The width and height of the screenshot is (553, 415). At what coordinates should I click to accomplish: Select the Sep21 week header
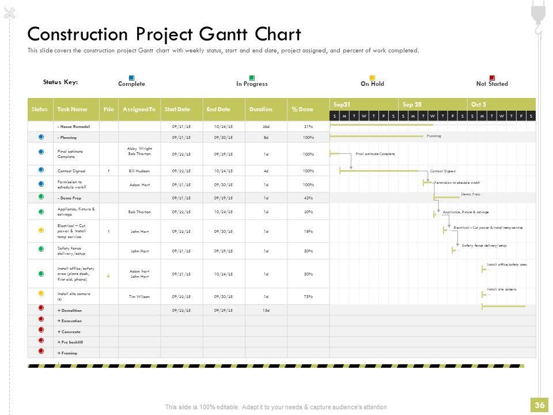tap(364, 104)
